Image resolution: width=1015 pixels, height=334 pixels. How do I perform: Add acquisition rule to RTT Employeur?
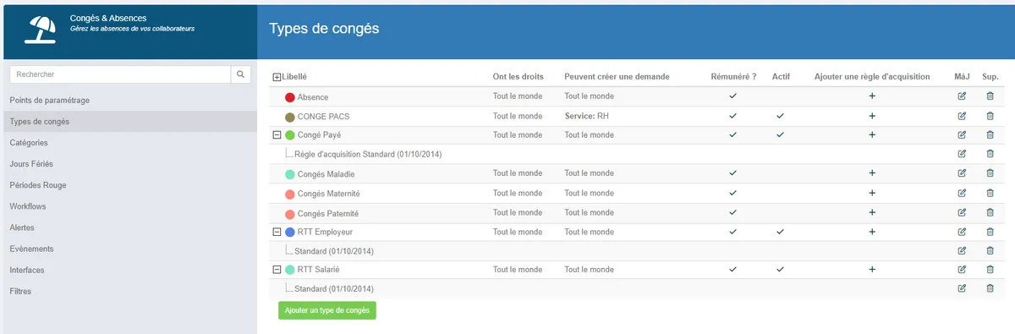point(872,232)
